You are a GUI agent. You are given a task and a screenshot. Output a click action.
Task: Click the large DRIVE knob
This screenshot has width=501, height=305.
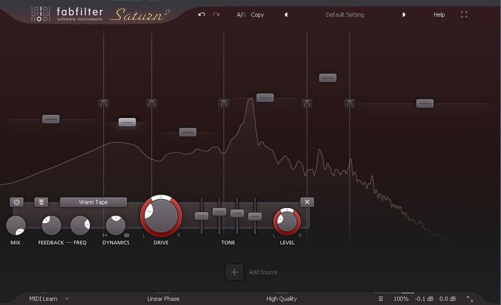(x=162, y=216)
